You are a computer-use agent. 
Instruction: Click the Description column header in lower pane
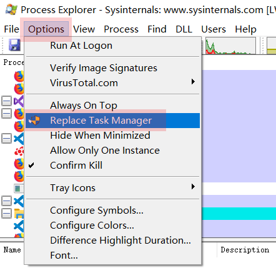[x=245, y=250]
